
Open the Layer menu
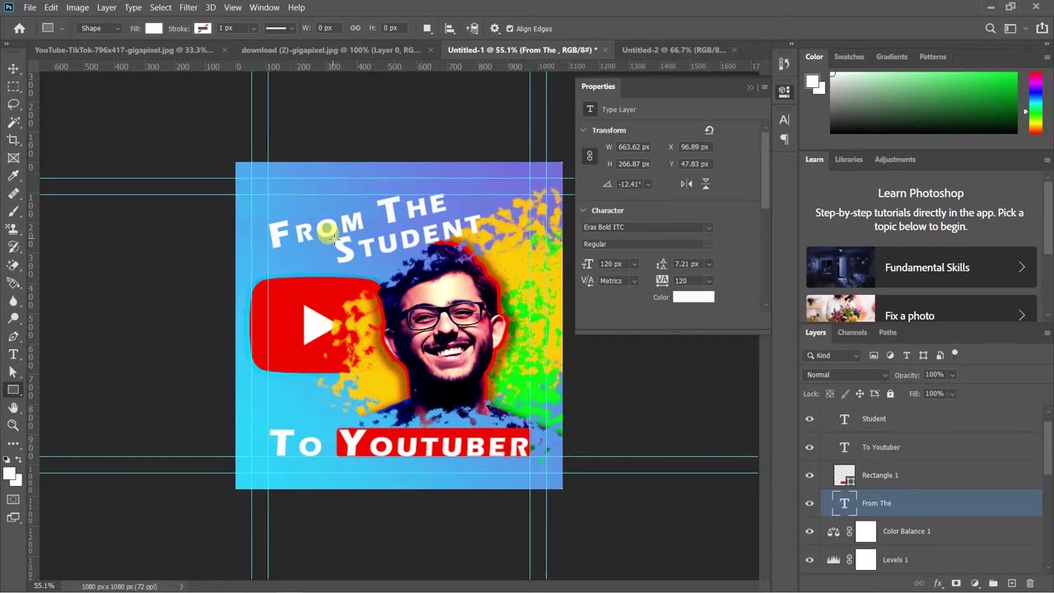pos(107,7)
